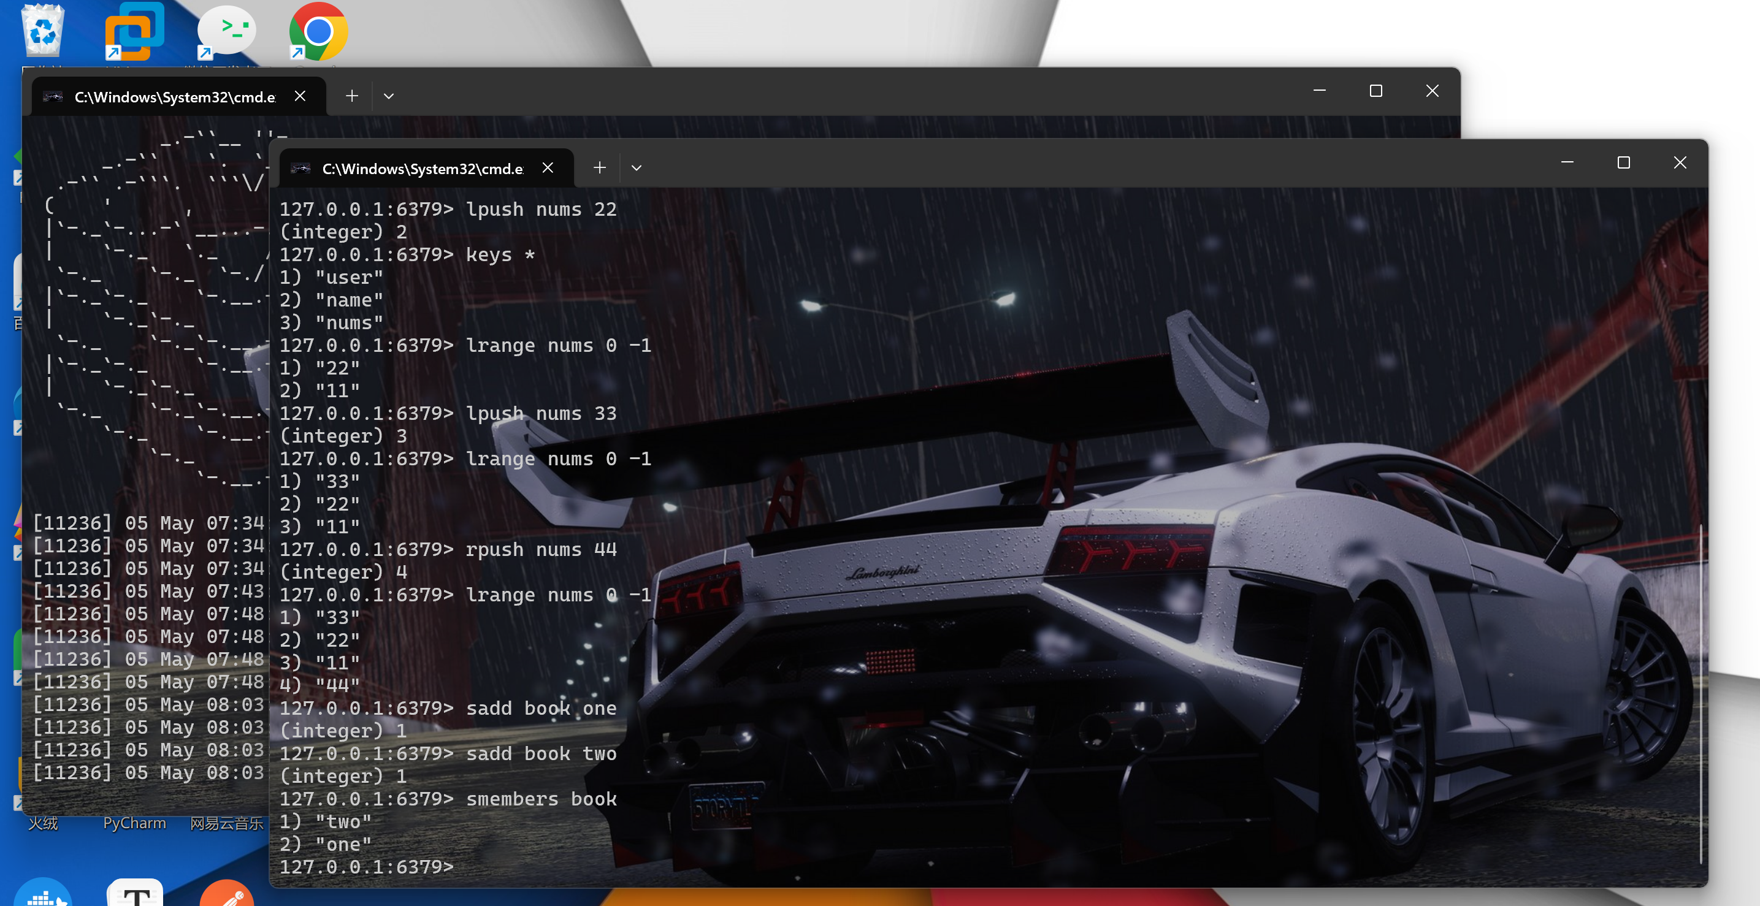1760x906 pixels.
Task: Open the Recycle Bin desktop icon
Action: click(x=42, y=31)
